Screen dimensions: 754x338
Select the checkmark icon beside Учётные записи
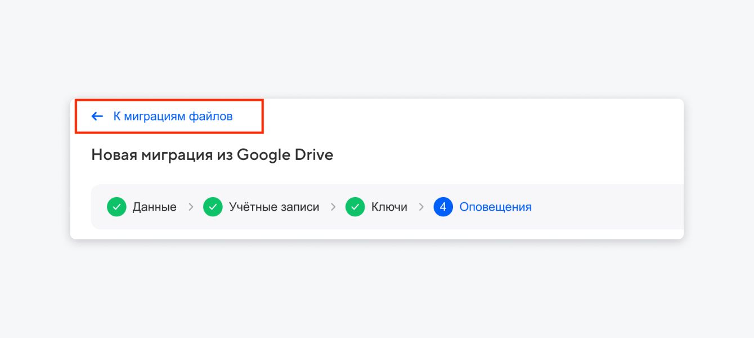pos(212,207)
